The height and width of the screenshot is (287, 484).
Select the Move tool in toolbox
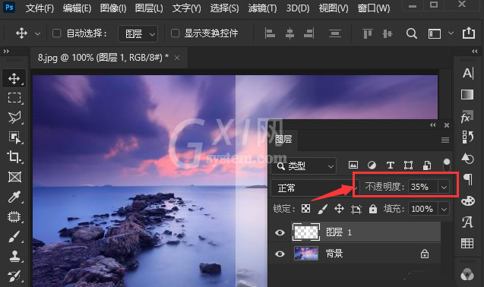coord(14,78)
